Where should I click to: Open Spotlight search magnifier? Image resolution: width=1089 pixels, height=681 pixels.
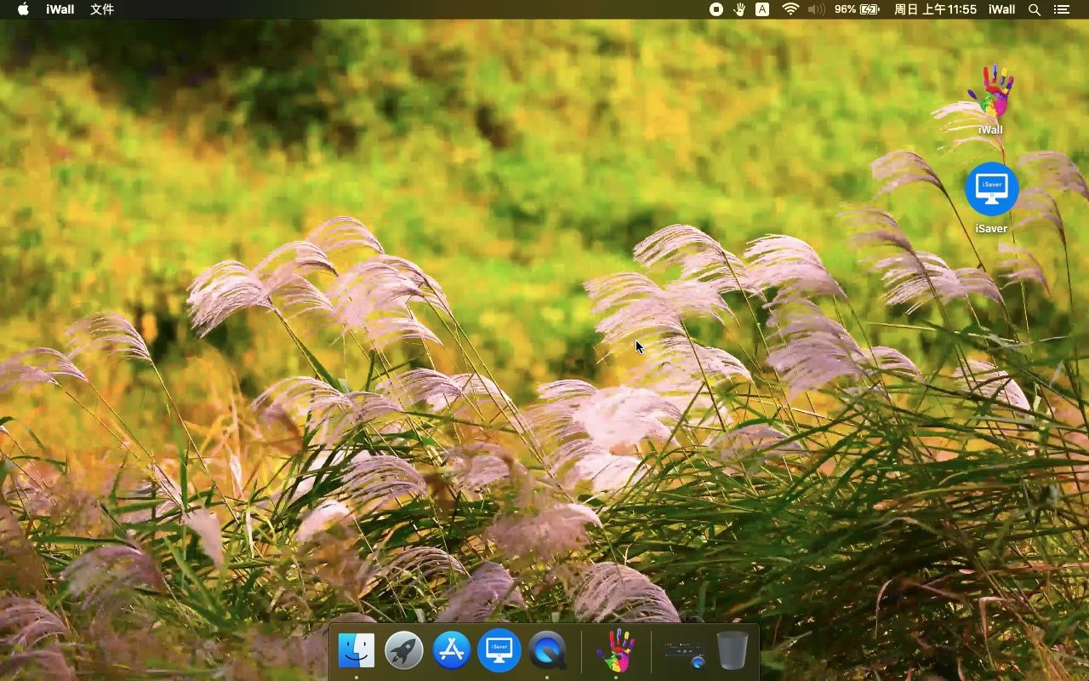[1035, 9]
